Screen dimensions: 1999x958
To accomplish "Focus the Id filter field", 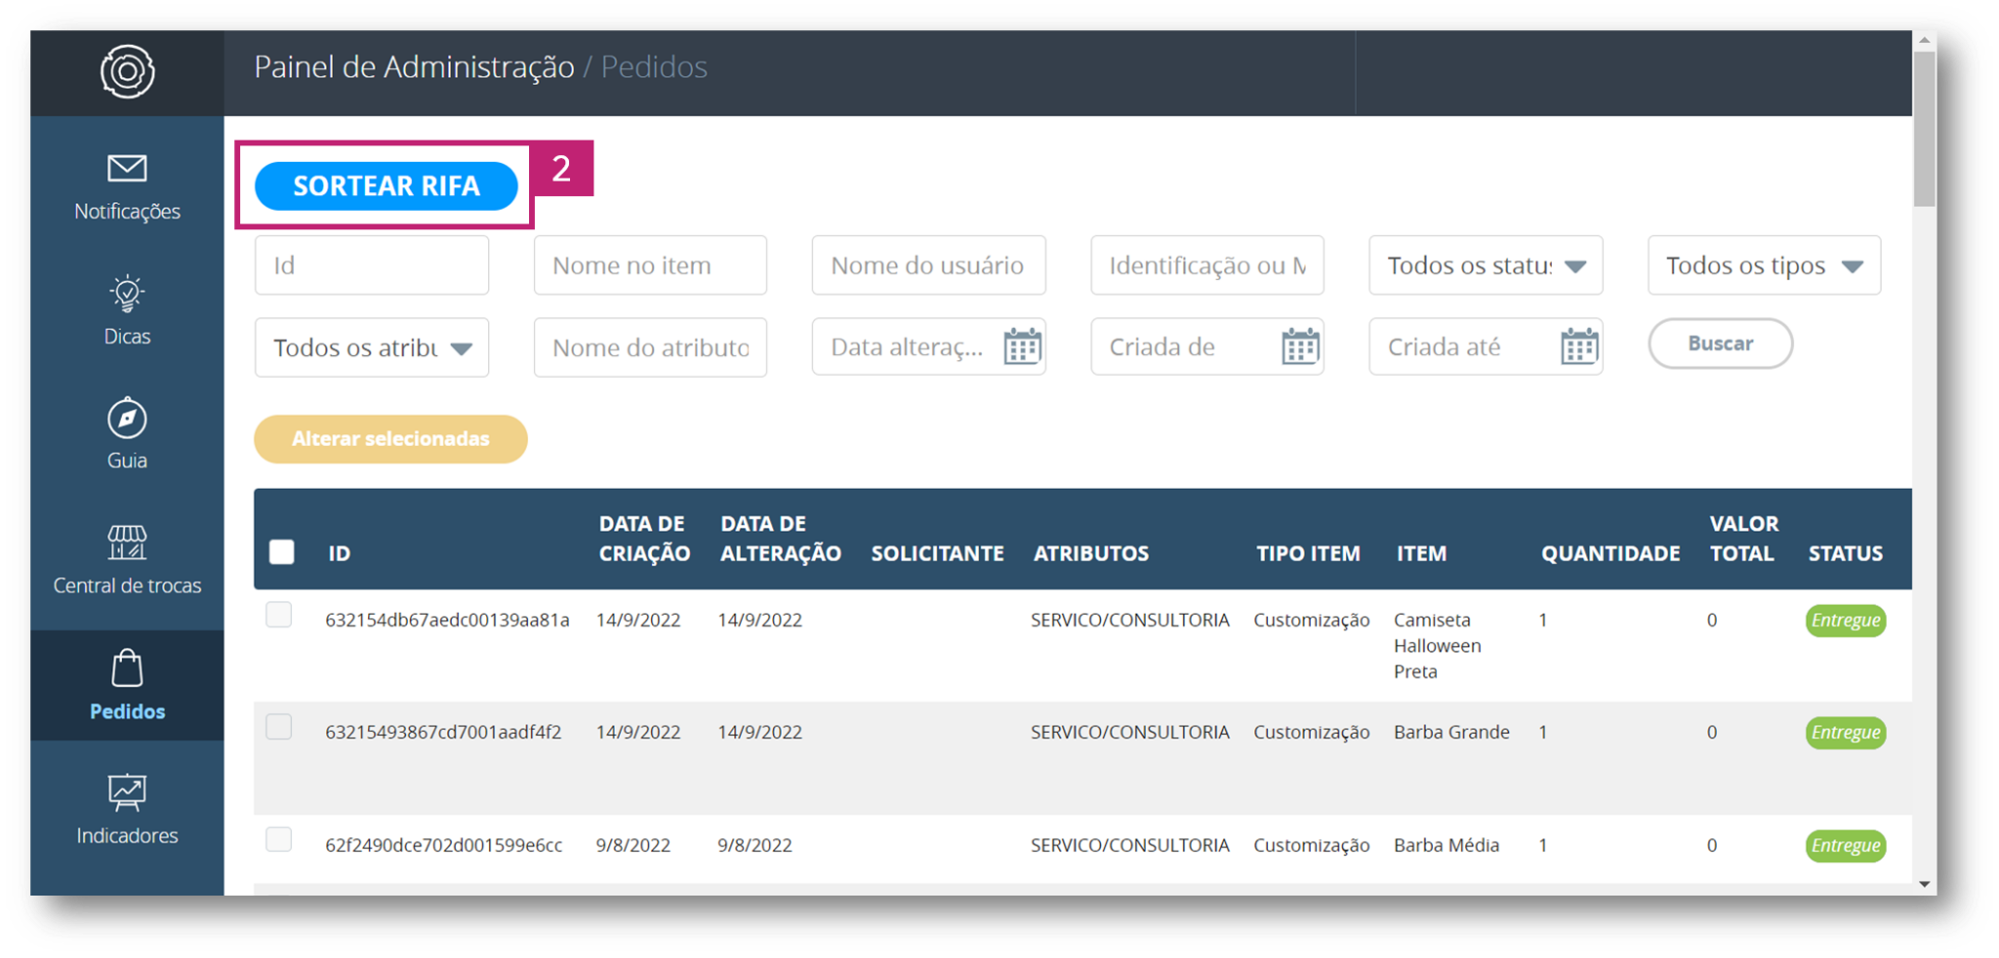I will coord(372,265).
